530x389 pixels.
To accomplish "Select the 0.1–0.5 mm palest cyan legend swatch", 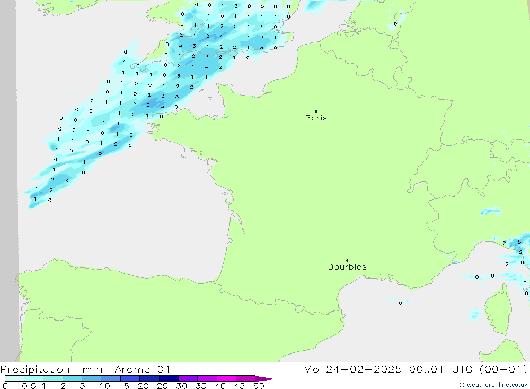I will point(14,378).
